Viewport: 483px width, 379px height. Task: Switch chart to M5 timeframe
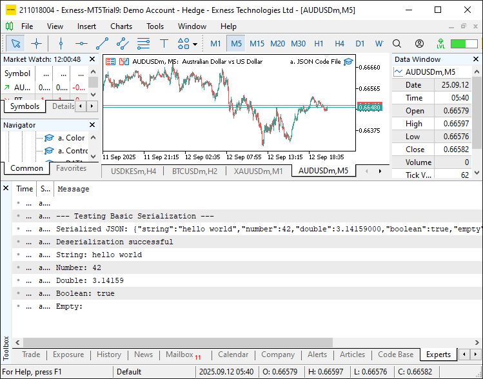236,43
